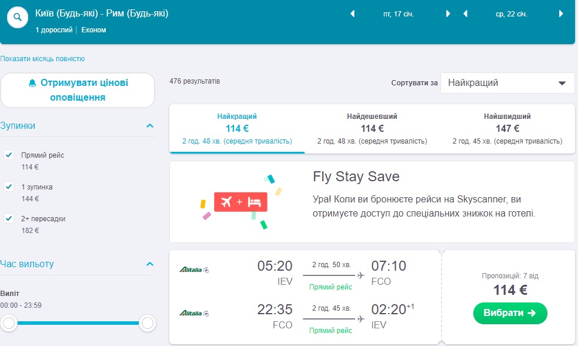
Task: Click Показати місяць повністю link
Action: pos(43,59)
